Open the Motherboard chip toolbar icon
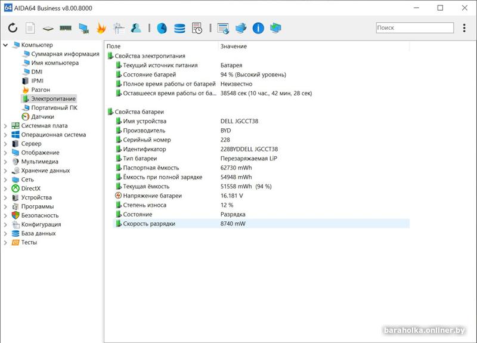This screenshot has height=343, width=477. pyautogui.click(x=48, y=29)
